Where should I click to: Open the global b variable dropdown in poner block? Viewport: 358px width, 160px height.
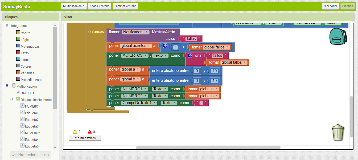coord(130,79)
